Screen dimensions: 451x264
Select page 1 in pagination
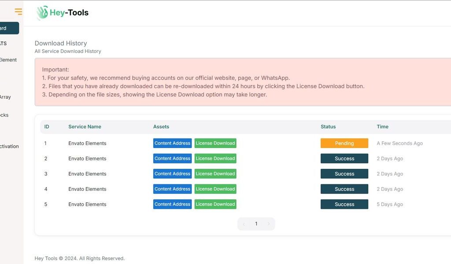pyautogui.click(x=256, y=224)
